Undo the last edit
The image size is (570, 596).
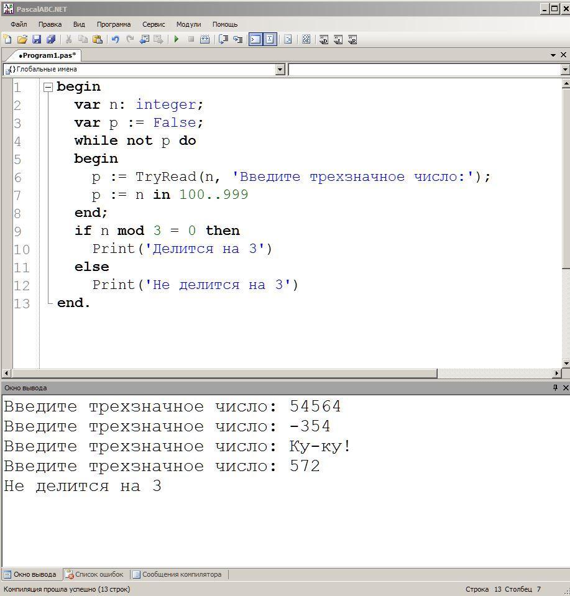115,39
